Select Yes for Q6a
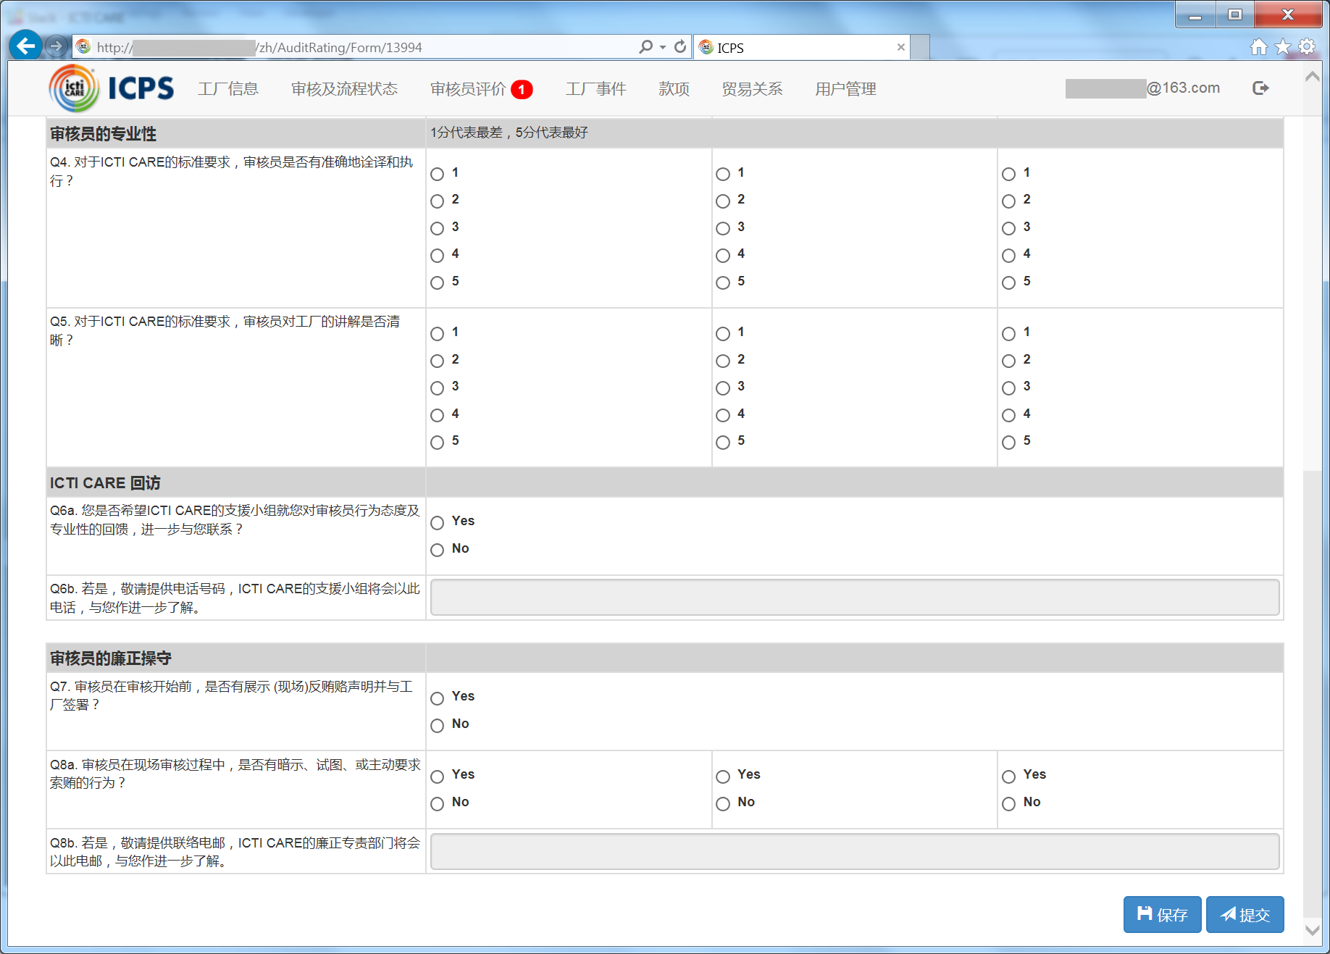 [x=438, y=522]
